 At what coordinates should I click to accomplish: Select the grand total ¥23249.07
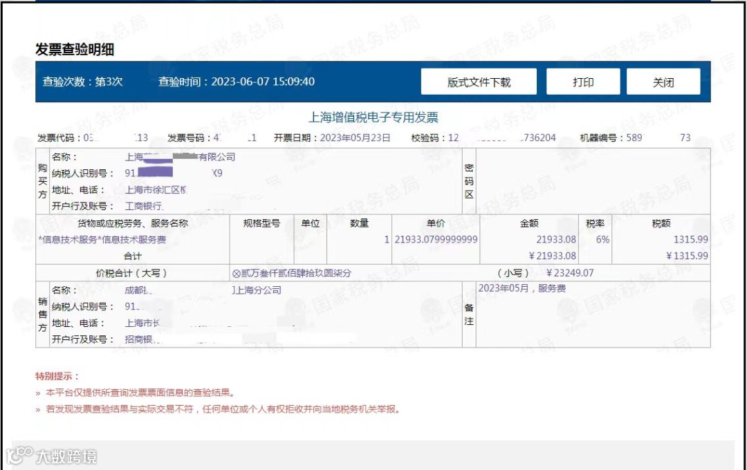[570, 273]
